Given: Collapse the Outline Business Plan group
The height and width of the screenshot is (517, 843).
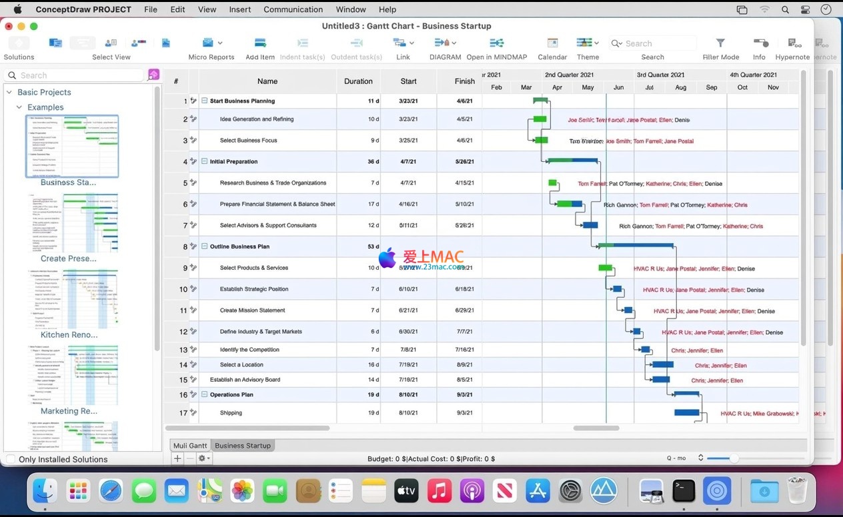Looking at the screenshot, I should pos(205,247).
